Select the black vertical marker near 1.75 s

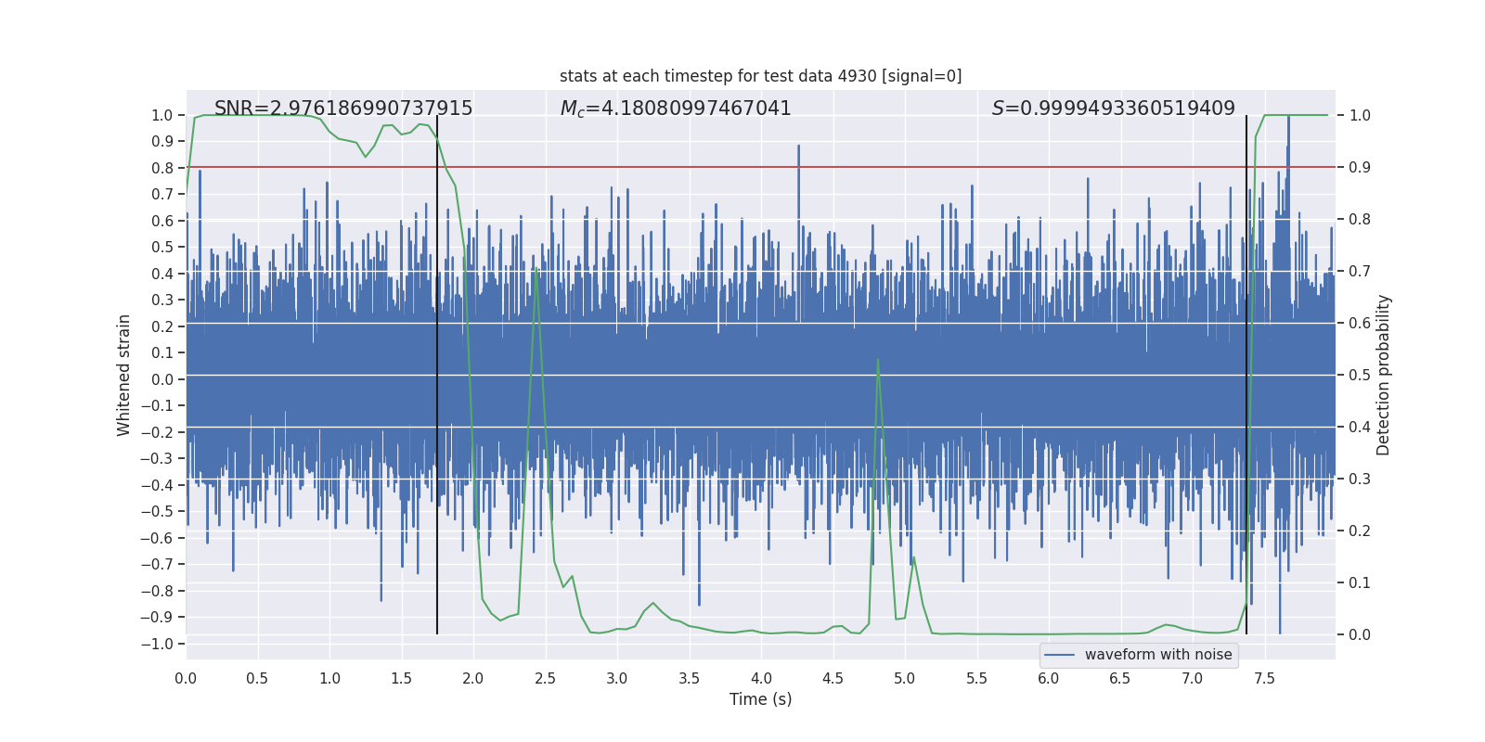coord(437,371)
